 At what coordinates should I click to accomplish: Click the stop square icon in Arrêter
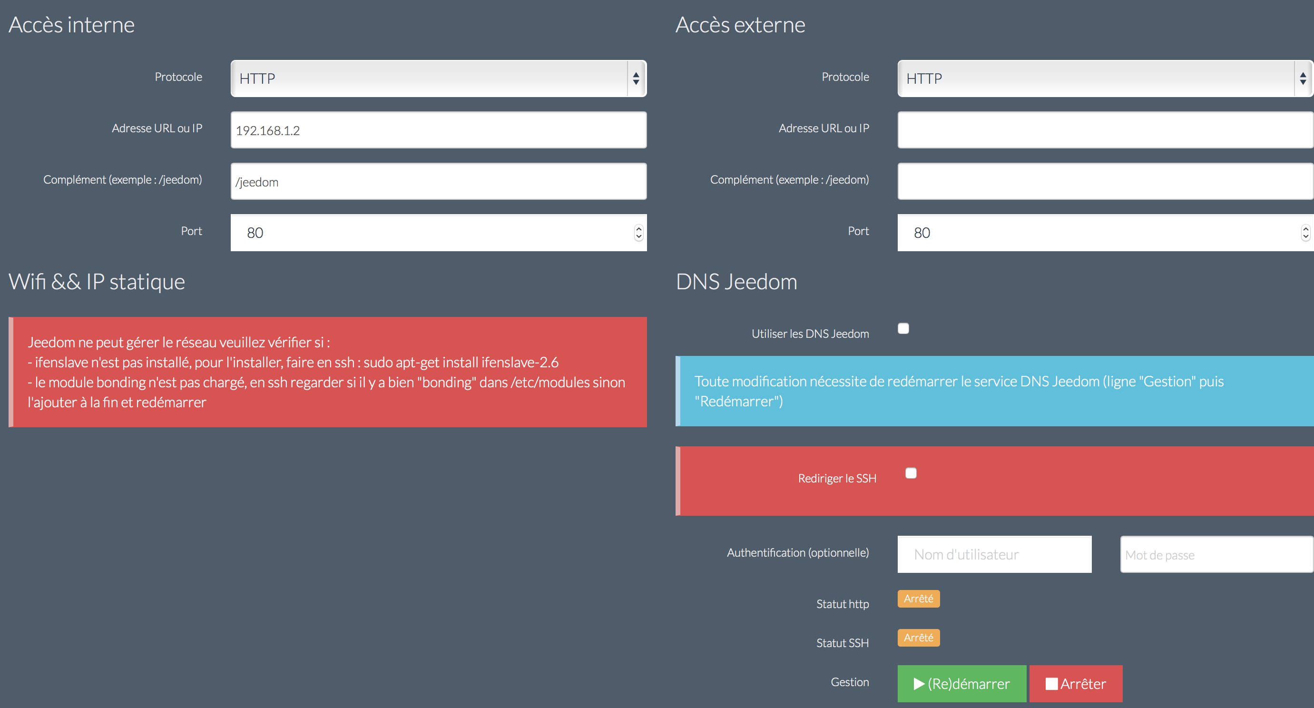[x=1051, y=684]
